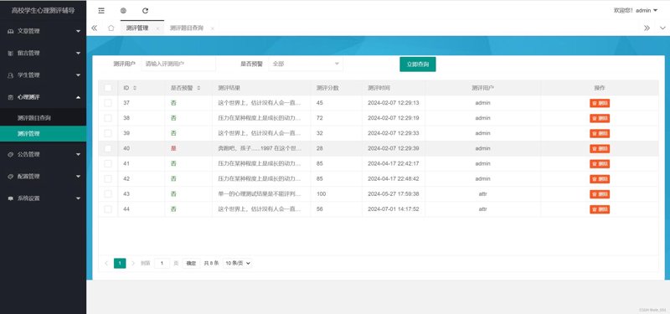Click the timestamp 2024-05-27 17:59:38
The height and width of the screenshot is (314, 670).
(x=393, y=194)
